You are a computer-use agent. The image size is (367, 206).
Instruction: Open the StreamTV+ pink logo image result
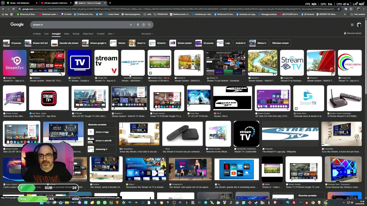coord(15,63)
